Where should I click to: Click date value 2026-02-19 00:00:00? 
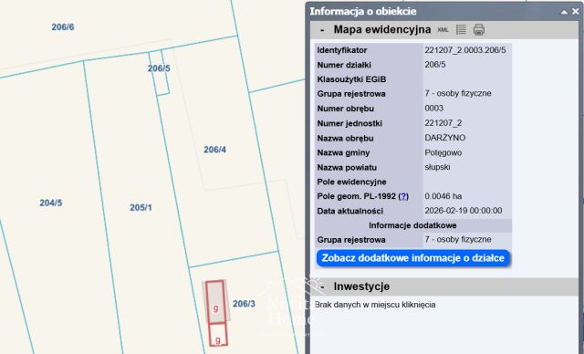pos(464,211)
